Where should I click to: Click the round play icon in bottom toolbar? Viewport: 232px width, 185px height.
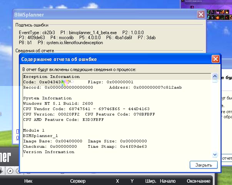(11, 171)
